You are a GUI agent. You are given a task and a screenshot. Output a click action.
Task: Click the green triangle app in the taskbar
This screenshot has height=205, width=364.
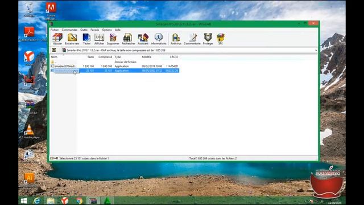107,200
